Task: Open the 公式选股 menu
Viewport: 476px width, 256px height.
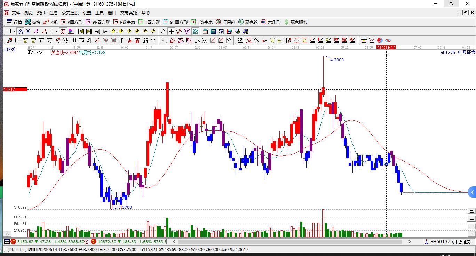Action: tap(70, 13)
